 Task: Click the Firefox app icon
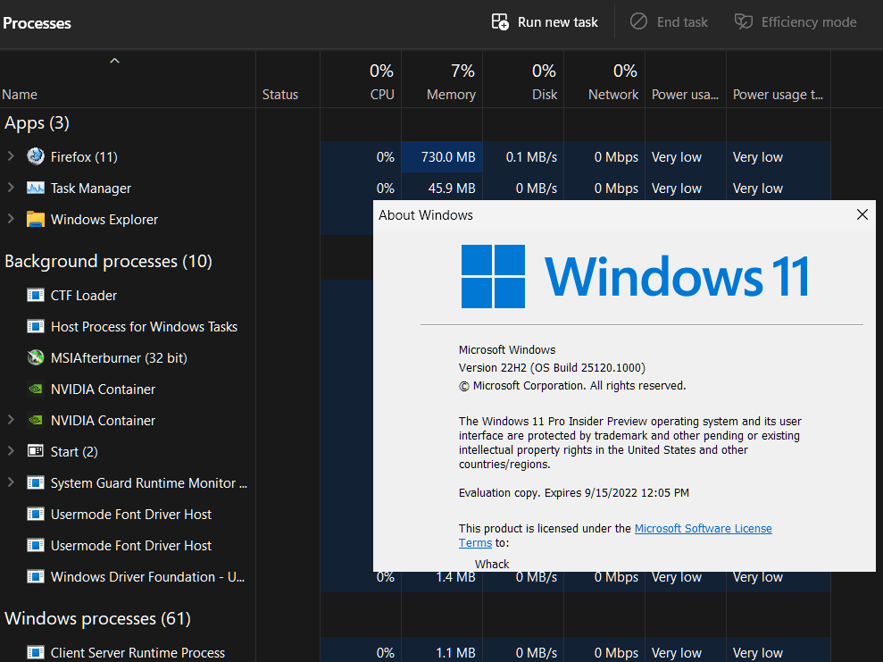click(x=36, y=156)
